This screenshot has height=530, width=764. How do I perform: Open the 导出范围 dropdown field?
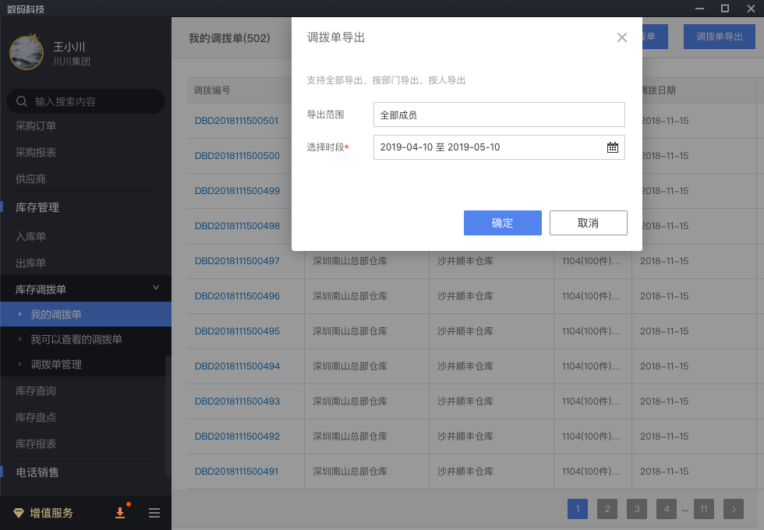coord(499,115)
